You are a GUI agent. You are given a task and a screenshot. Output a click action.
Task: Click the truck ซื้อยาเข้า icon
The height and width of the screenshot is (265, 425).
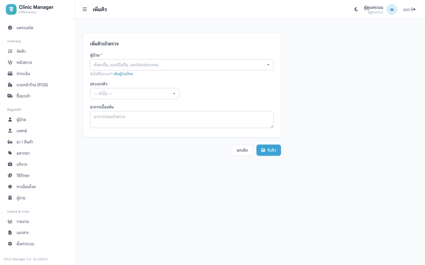point(10,96)
